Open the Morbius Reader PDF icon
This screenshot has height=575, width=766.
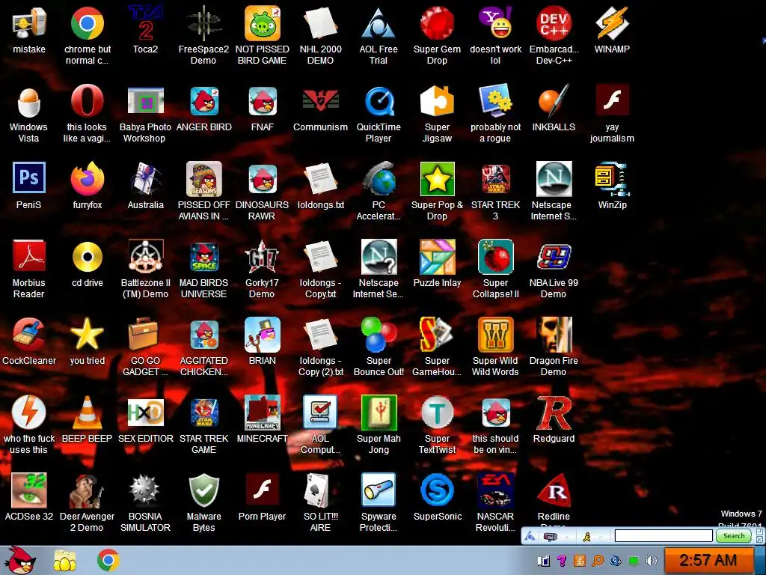click(28, 256)
